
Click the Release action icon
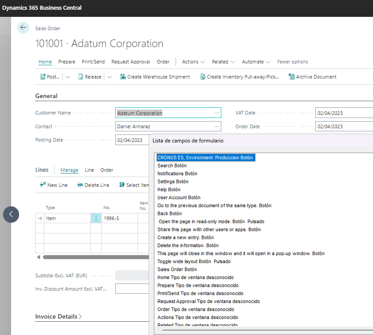pos(81,77)
